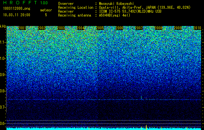204x130 pixels.
Task: Click the 2007 time marker
Action: (139, 28)
